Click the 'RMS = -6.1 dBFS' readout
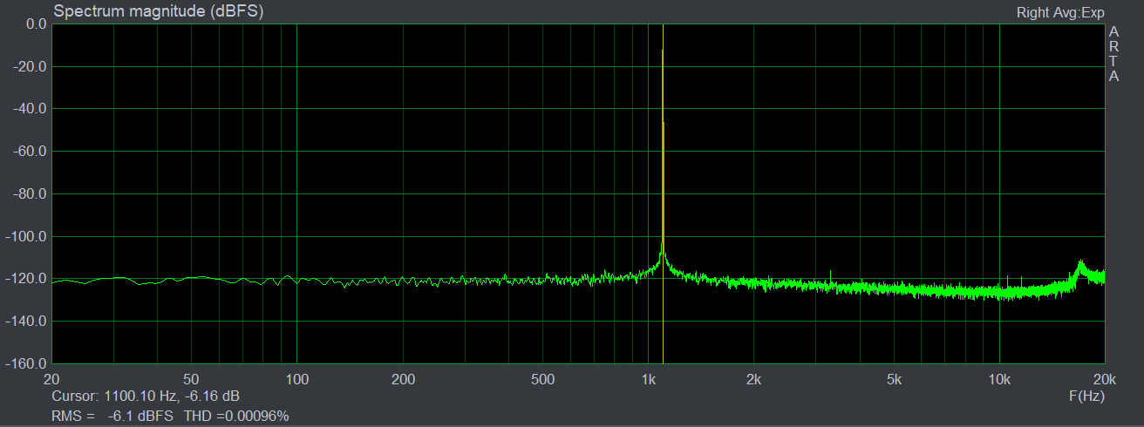 (x=112, y=416)
